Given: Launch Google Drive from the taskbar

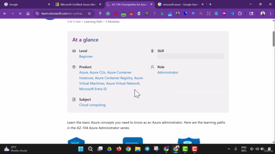Looking at the screenshot, I should click(x=109, y=149).
